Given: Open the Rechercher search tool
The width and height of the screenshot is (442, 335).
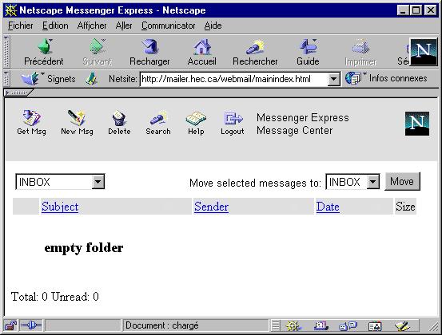Looking at the screenshot, I should point(255,53).
